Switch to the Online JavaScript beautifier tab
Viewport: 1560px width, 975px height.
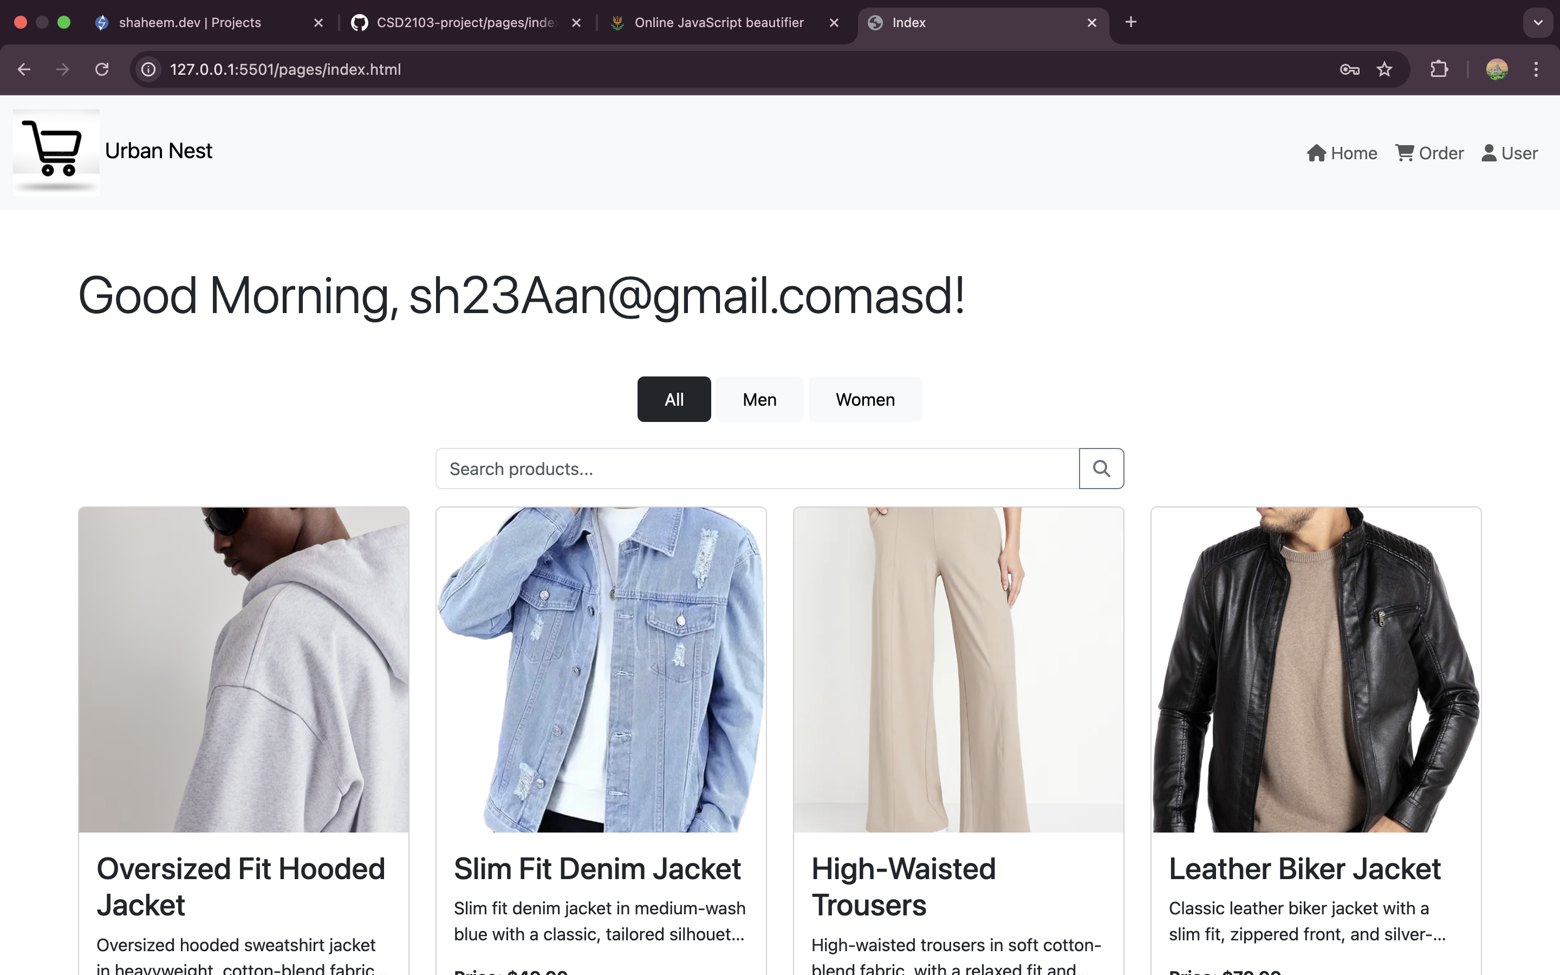[719, 23]
